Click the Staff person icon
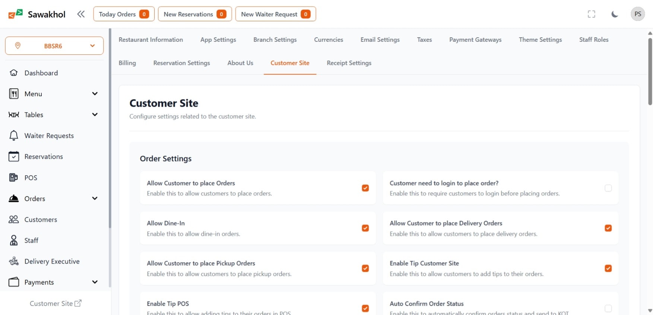The height and width of the screenshot is (315, 653). [x=14, y=240]
